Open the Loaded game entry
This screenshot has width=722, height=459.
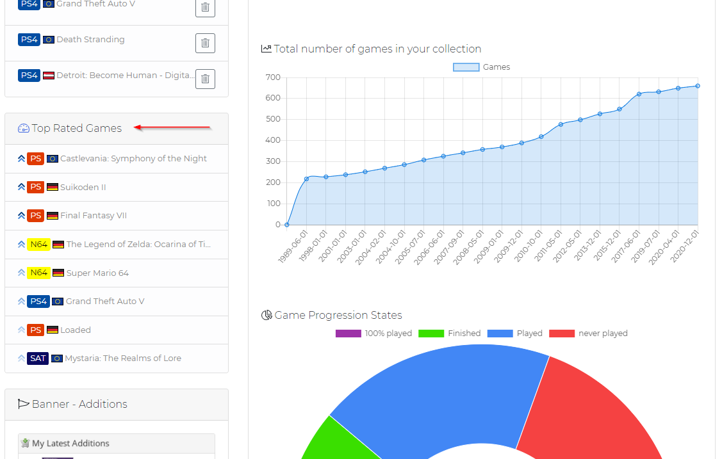(x=76, y=330)
